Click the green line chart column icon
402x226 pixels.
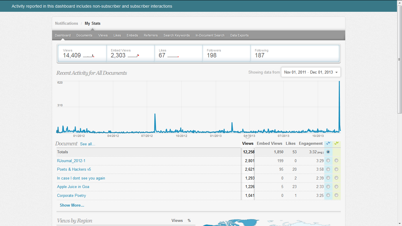pos(336,143)
